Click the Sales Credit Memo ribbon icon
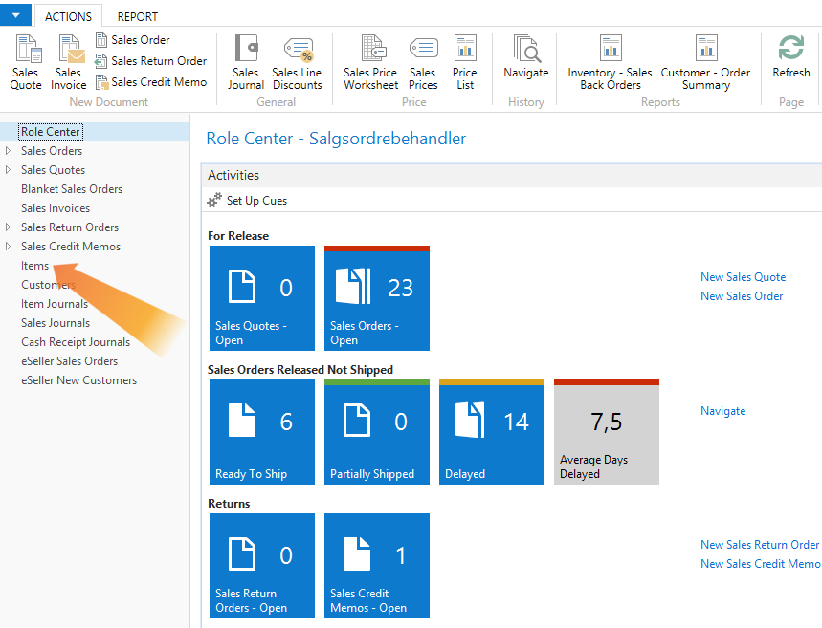The image size is (822, 628). (101, 82)
